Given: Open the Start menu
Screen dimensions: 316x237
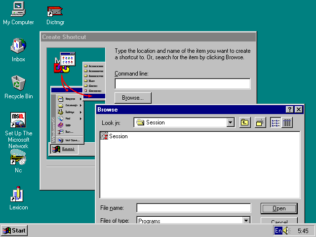Looking at the screenshot, I should click(x=14, y=231).
